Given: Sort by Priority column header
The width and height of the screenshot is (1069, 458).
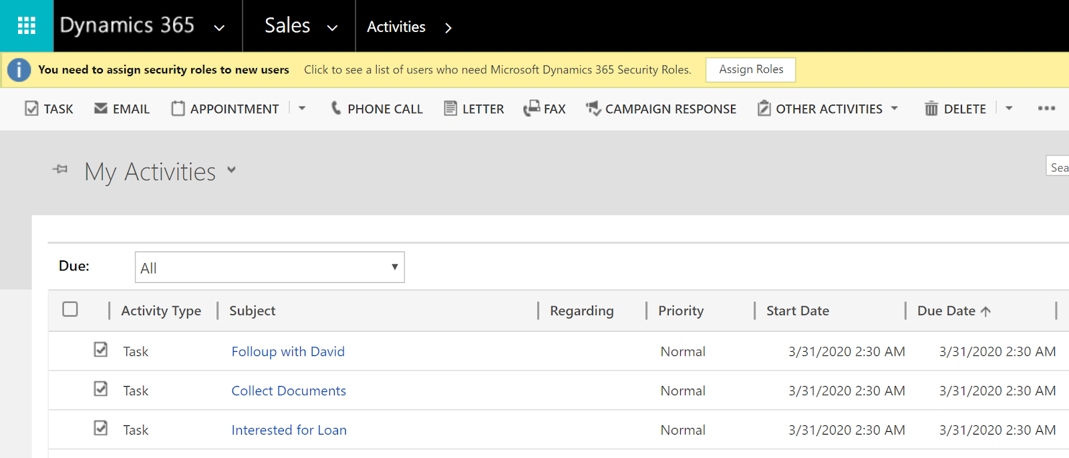Looking at the screenshot, I should 681,311.
